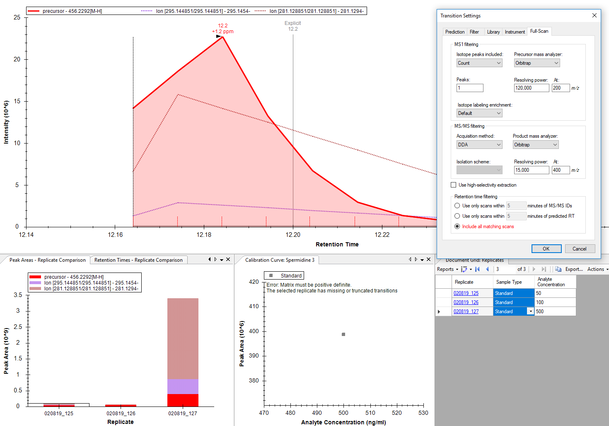Click red precursor swatch in Peak Areas legend
609x426 pixels.
coord(35,277)
